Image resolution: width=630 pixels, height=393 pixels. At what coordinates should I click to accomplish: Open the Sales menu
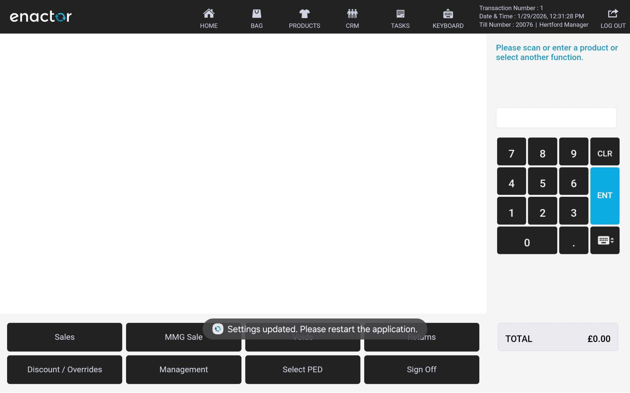click(65, 337)
